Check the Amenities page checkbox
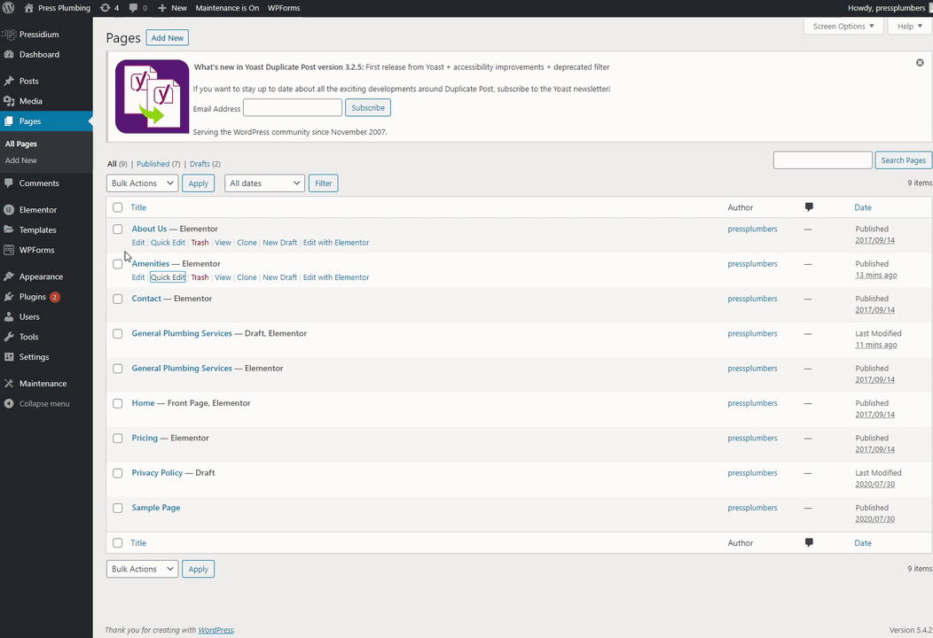The height and width of the screenshot is (638, 933). (118, 264)
